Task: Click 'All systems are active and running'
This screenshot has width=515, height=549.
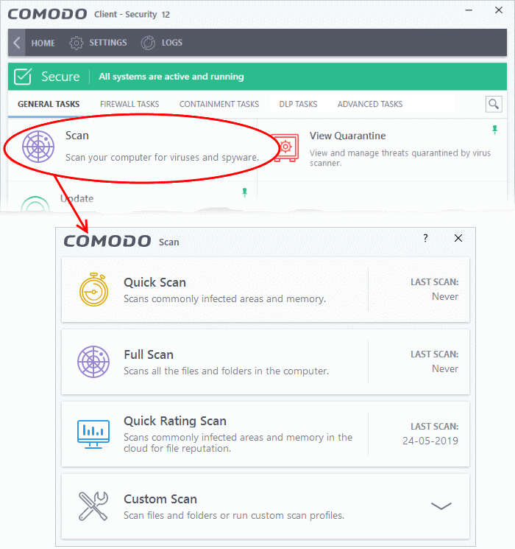Action: [x=171, y=77]
